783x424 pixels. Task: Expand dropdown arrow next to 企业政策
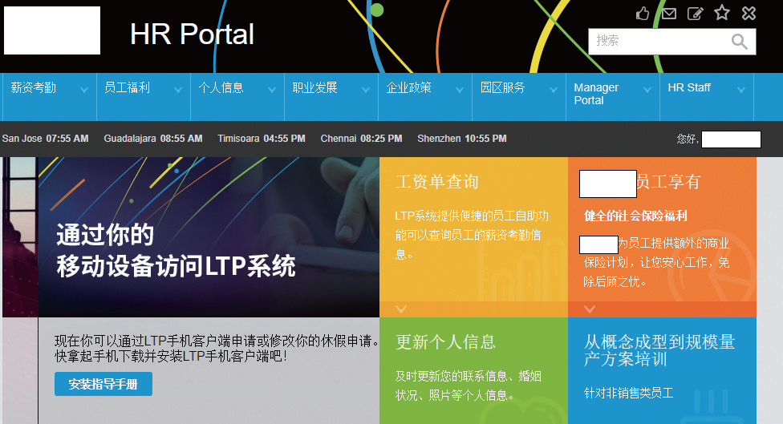pos(460,90)
